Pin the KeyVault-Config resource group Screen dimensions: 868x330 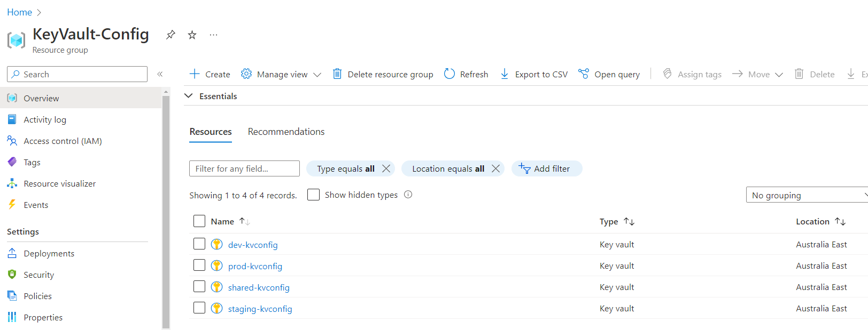point(170,35)
